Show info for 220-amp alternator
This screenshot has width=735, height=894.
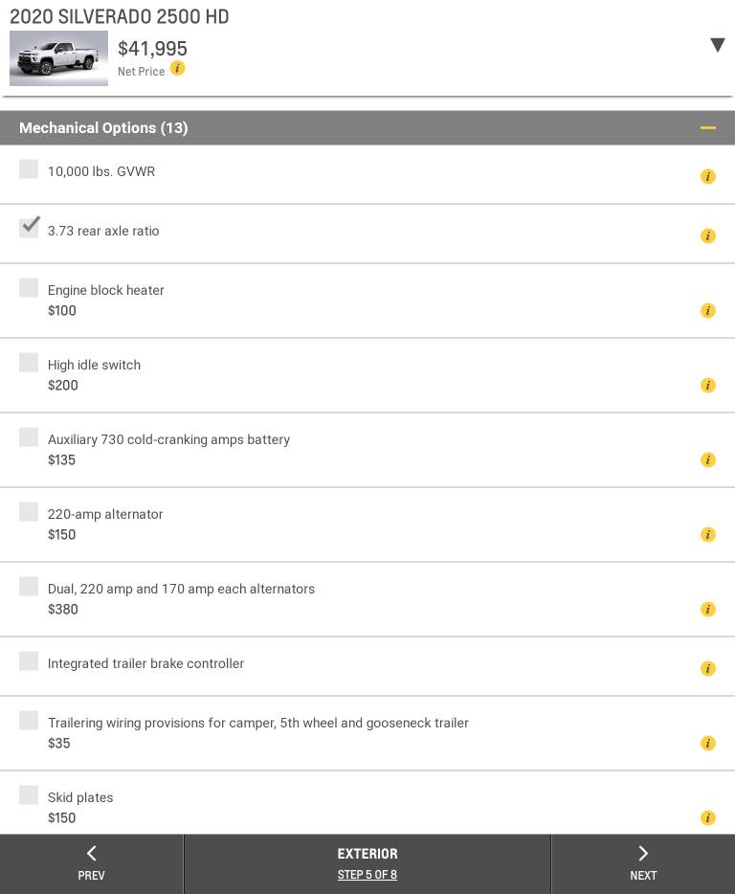(x=708, y=534)
